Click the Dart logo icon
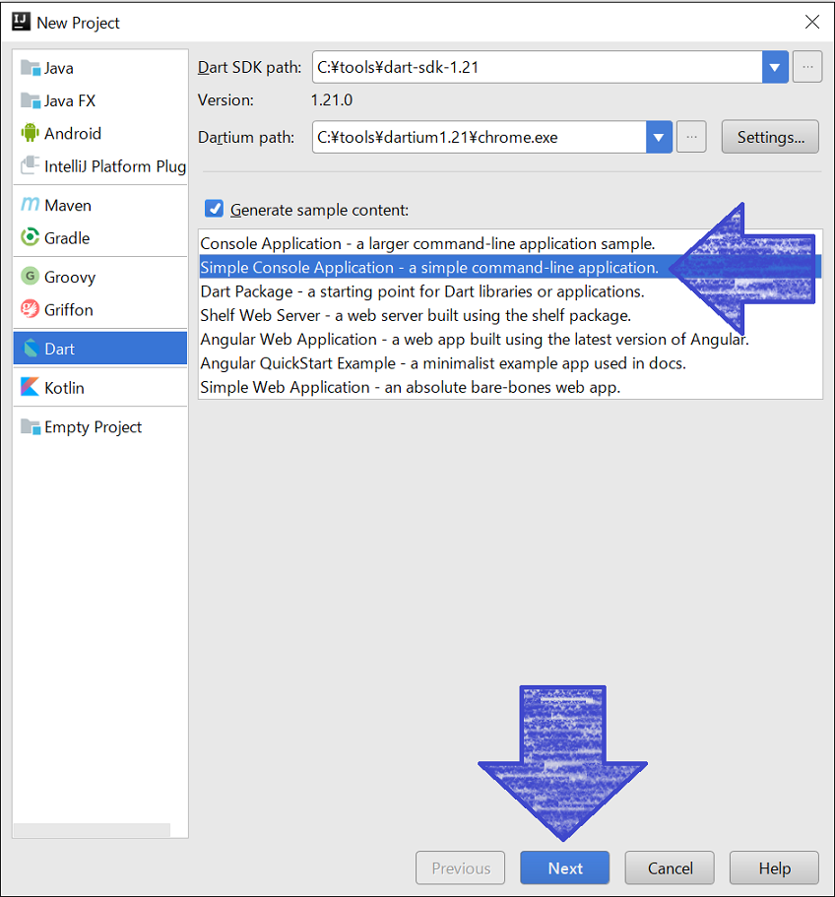 (31, 348)
